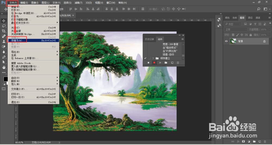Choose 文件简介(F)... menu entry
The height and width of the screenshot is (145, 272).
(33, 89)
